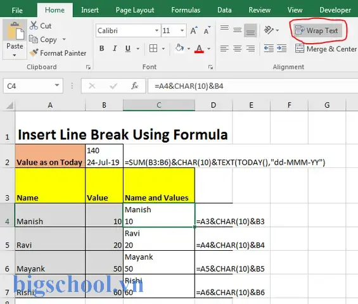Open the Calibri font name dropdown
The height and width of the screenshot is (304, 358).
pos(157,30)
